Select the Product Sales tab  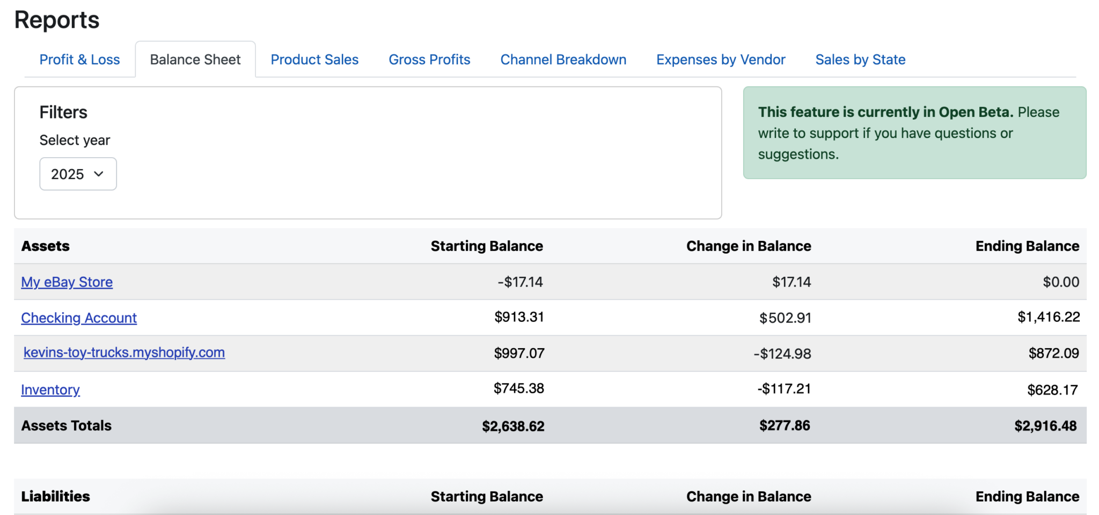point(314,60)
